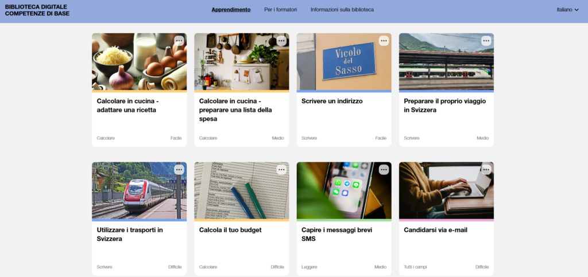Click ellipsis icon on 'Capire i messaggi brevi' card
Viewport: 588px width, 277px height.
384,170
